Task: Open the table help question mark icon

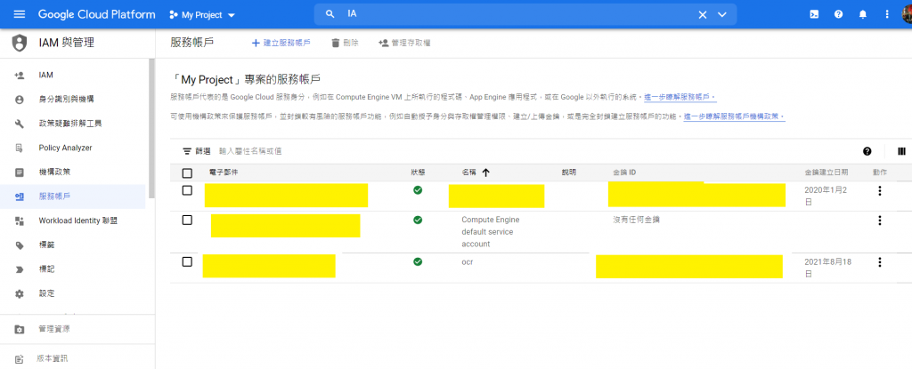Action: [867, 151]
